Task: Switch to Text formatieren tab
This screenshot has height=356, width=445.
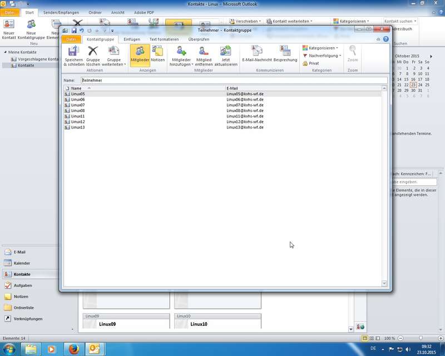Action: 164,39
